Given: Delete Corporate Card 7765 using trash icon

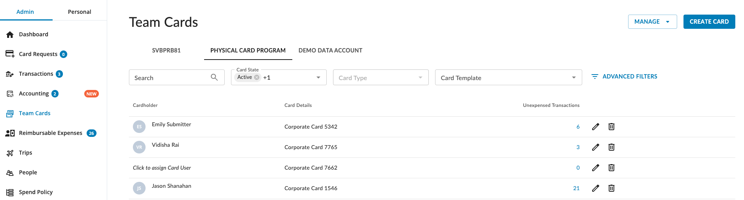Looking at the screenshot, I should pos(611,147).
